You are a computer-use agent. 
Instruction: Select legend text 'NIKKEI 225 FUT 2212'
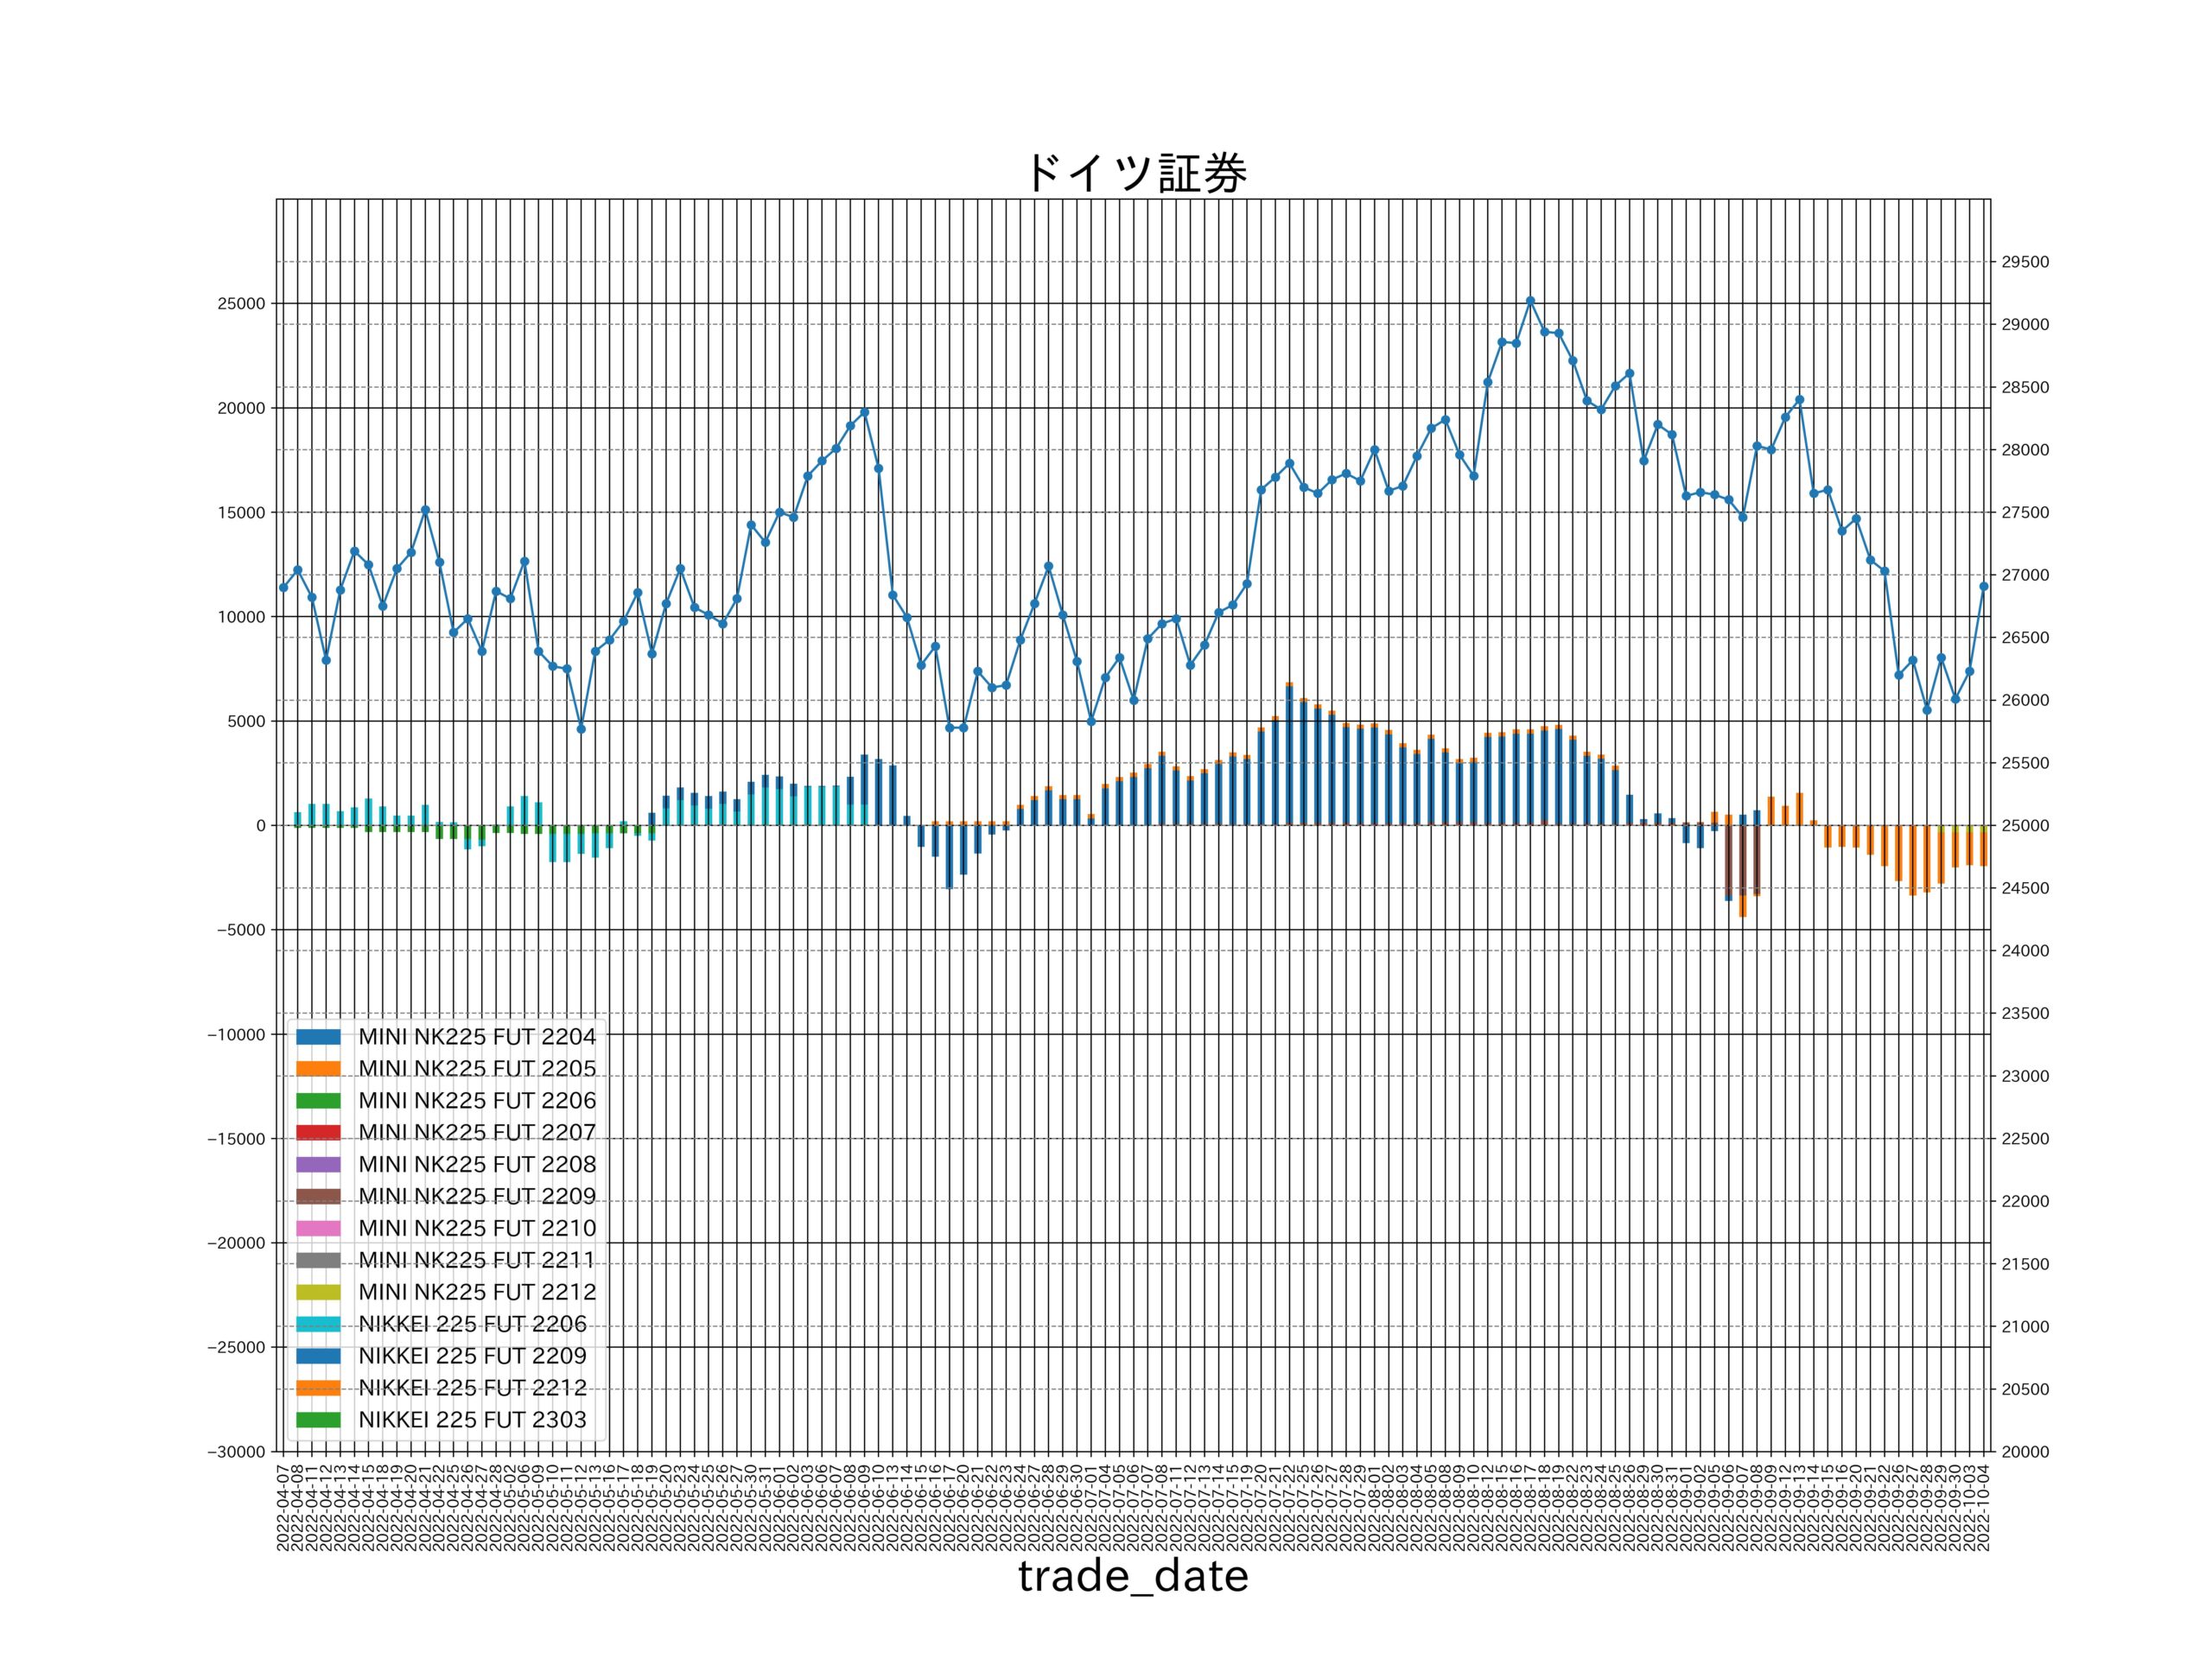[x=473, y=1389]
